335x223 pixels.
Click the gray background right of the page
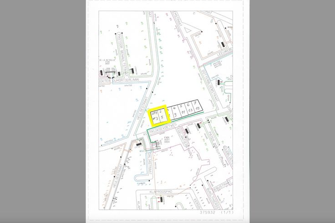click(x=291, y=111)
